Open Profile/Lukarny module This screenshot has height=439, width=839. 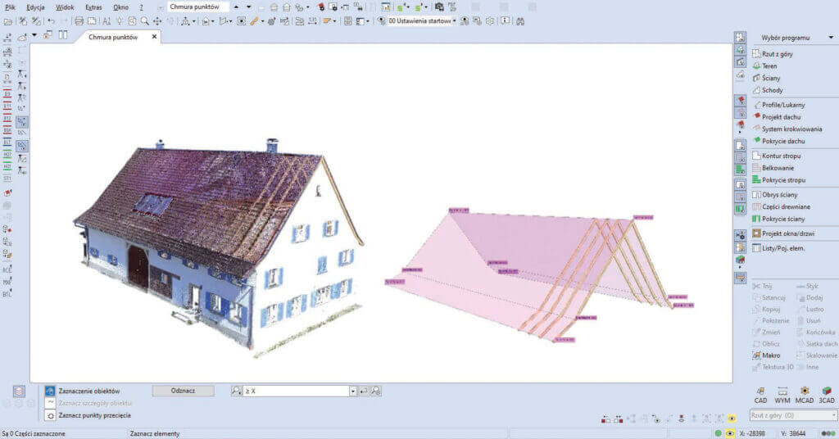tap(778, 105)
